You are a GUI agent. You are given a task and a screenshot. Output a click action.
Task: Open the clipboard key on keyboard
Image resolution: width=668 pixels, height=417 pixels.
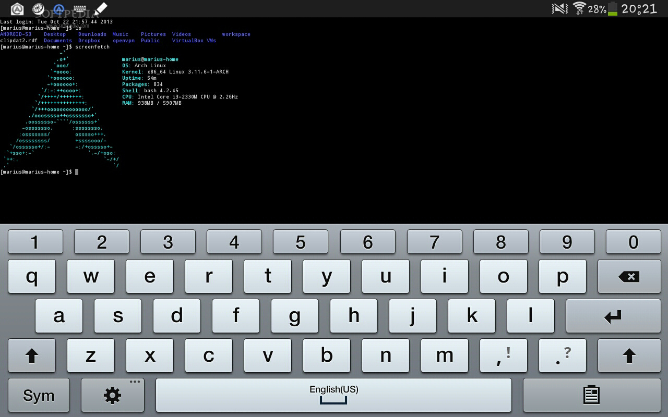(591, 395)
